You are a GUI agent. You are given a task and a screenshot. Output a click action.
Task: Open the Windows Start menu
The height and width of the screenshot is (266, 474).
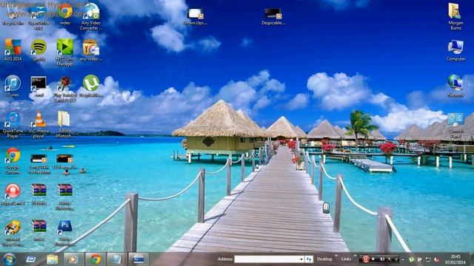pyautogui.click(x=9, y=259)
